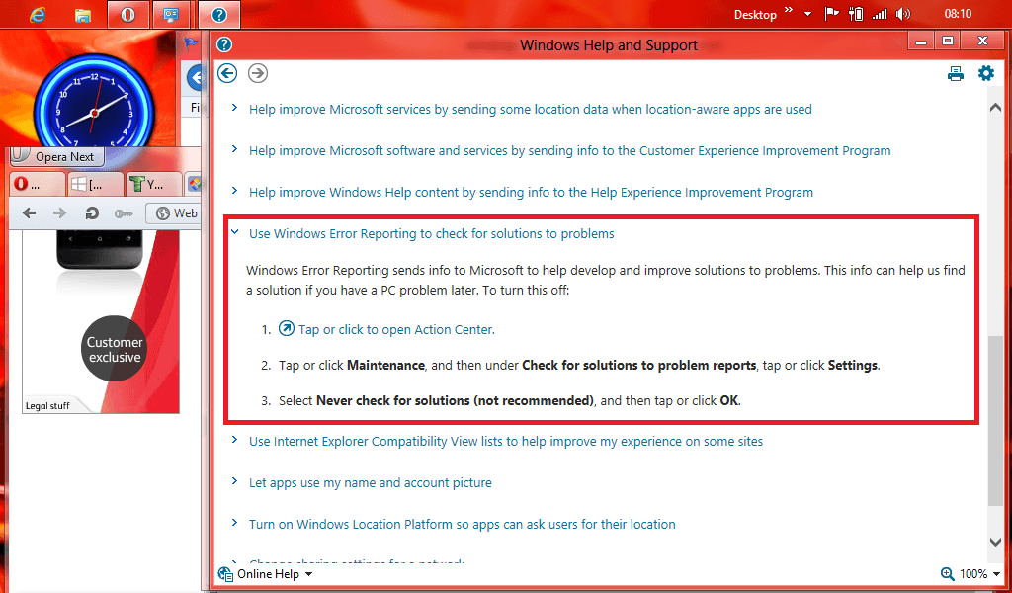1012x593 pixels.
Task: Open the Online Help dropdown
Action: point(308,574)
